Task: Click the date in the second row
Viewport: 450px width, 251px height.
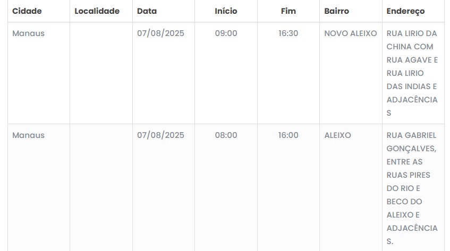Action: pos(160,135)
